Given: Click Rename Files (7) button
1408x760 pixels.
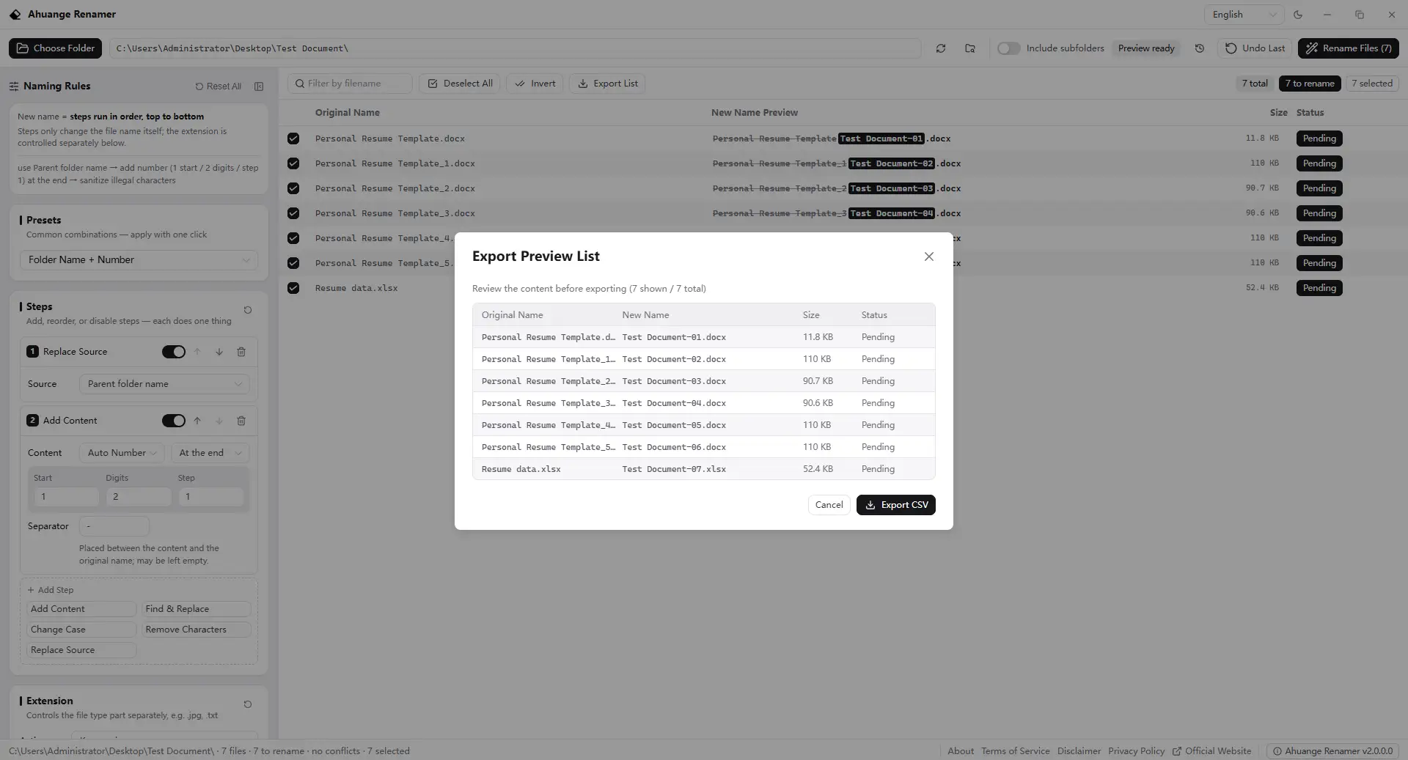Looking at the screenshot, I should (x=1349, y=48).
